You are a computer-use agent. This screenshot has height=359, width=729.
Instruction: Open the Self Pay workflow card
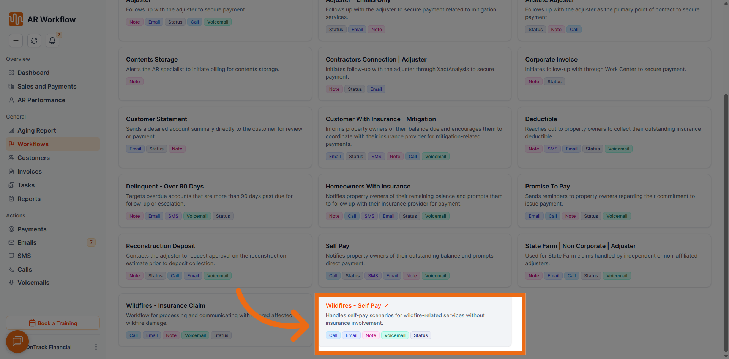click(415, 260)
